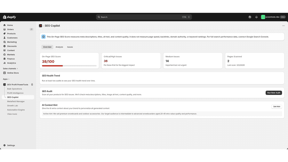Click the Active hint text
Viewport: 288px width, 162px height.
click(x=120, y=114)
